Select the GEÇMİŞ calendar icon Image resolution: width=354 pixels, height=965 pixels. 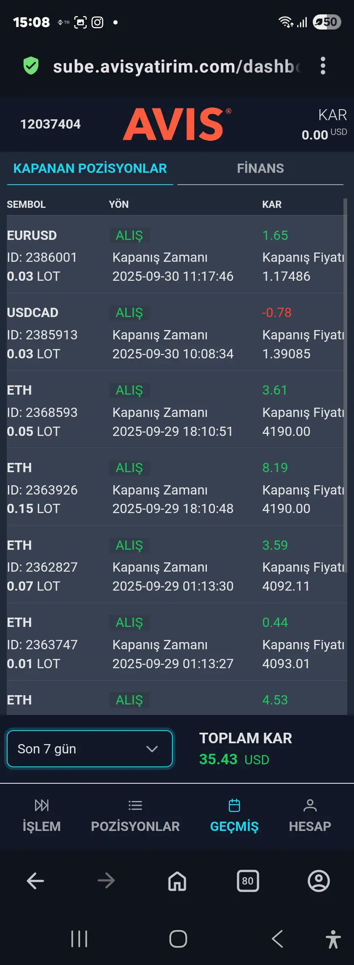point(234,806)
